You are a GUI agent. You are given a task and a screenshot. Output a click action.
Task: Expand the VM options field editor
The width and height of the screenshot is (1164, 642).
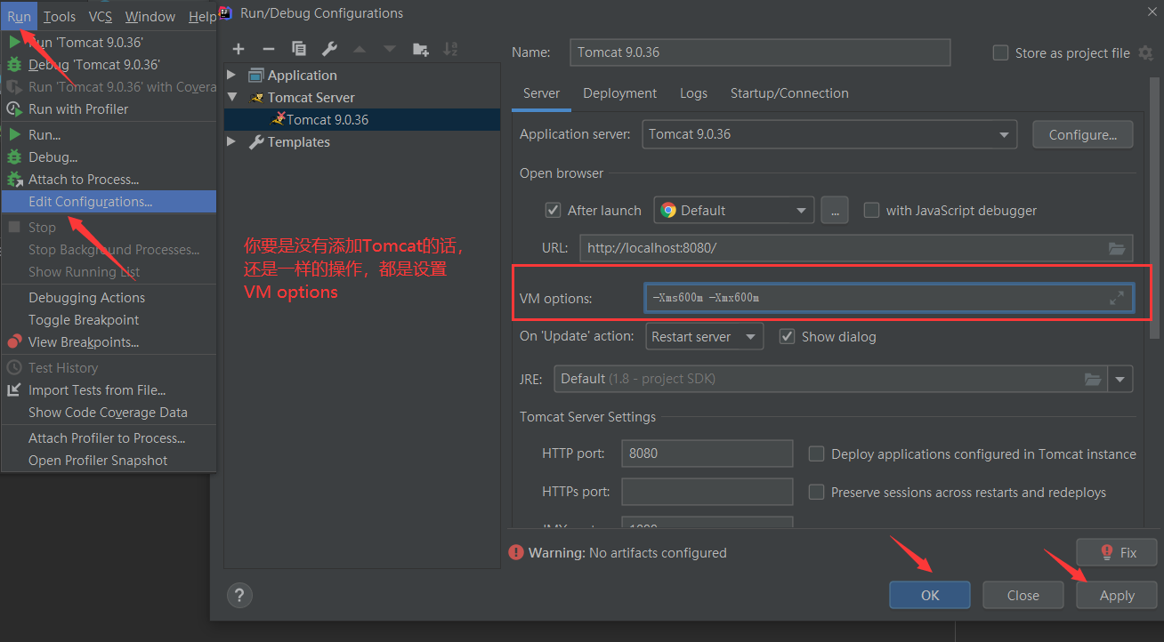[1117, 299]
